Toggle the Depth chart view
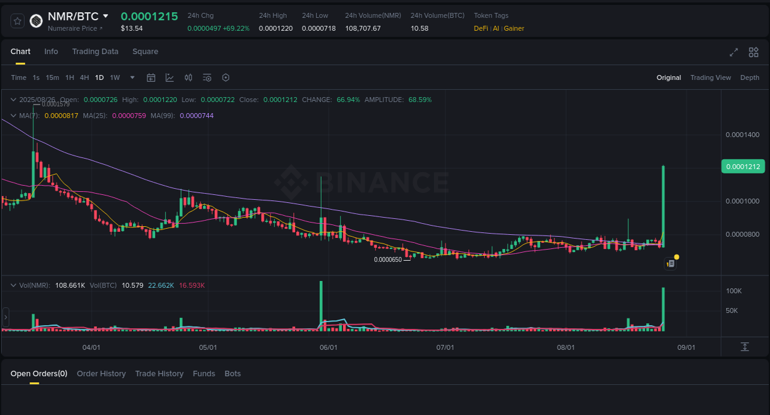This screenshot has width=770, height=415. pyautogui.click(x=750, y=77)
